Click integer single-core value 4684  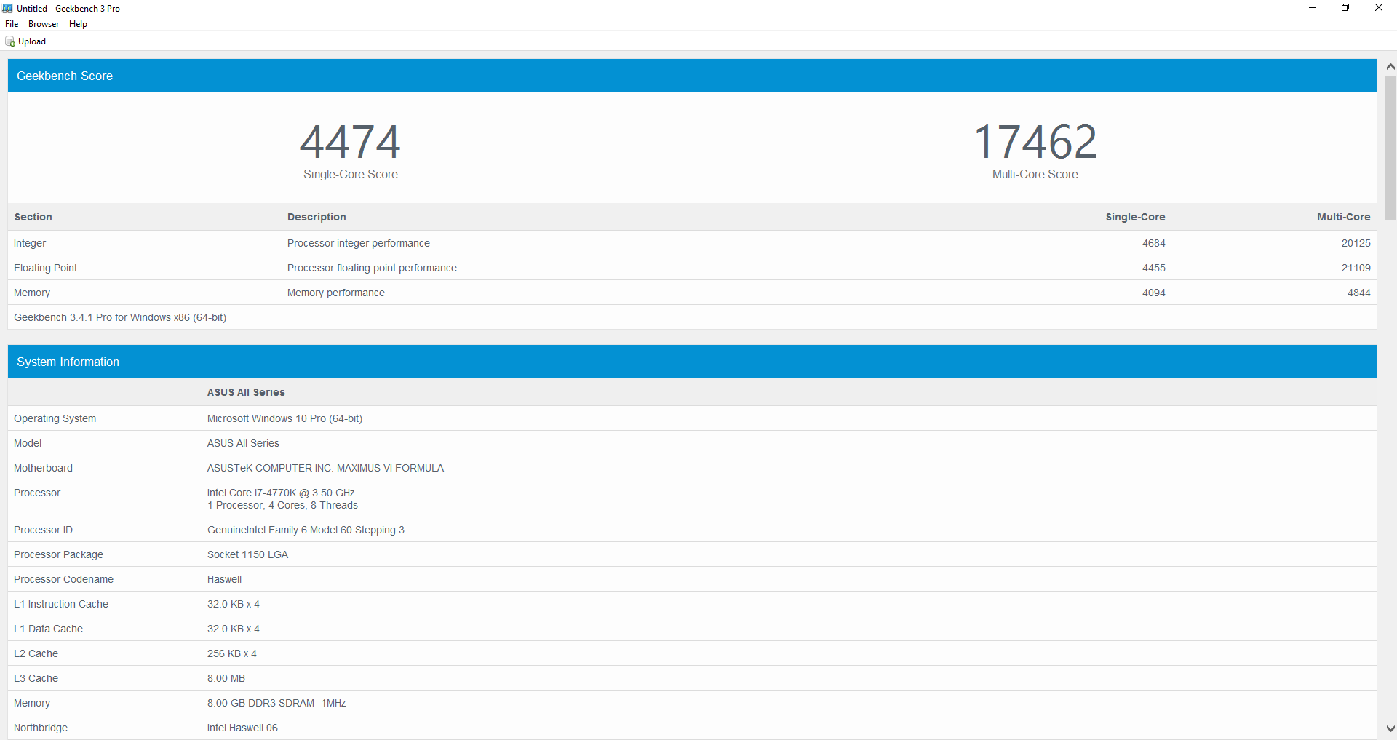pyautogui.click(x=1153, y=243)
